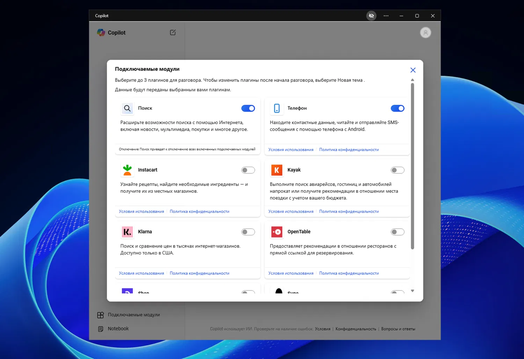524x359 pixels.
Task: Click the Copilot logo icon in sidebar
Action: coord(101,33)
